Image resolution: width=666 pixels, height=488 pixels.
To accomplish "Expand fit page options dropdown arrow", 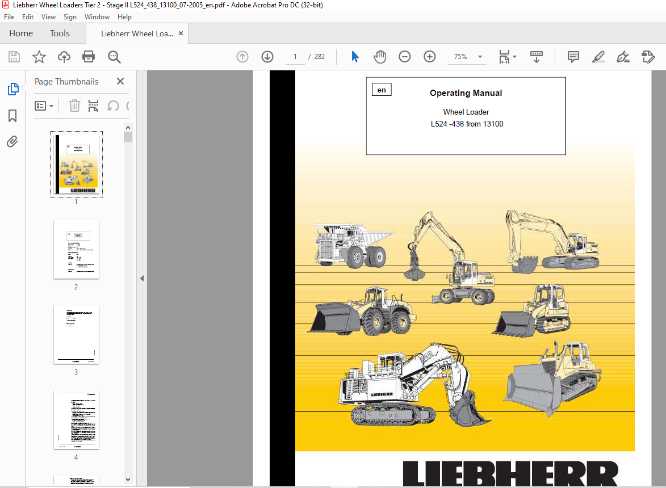I will (x=515, y=56).
